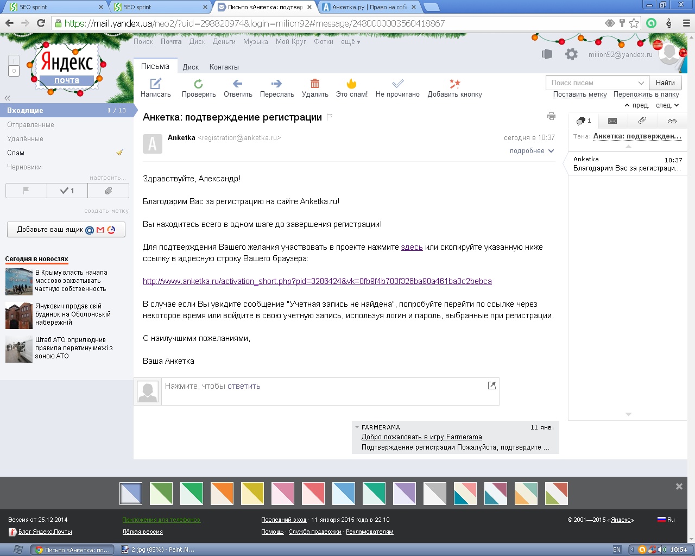Reload the page in Chrome
Screen dimensions: 695x556
pos(41,23)
